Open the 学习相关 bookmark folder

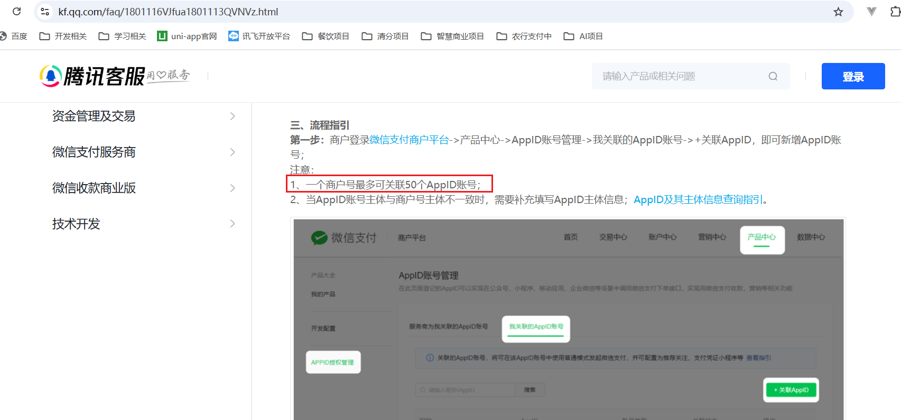[123, 36]
